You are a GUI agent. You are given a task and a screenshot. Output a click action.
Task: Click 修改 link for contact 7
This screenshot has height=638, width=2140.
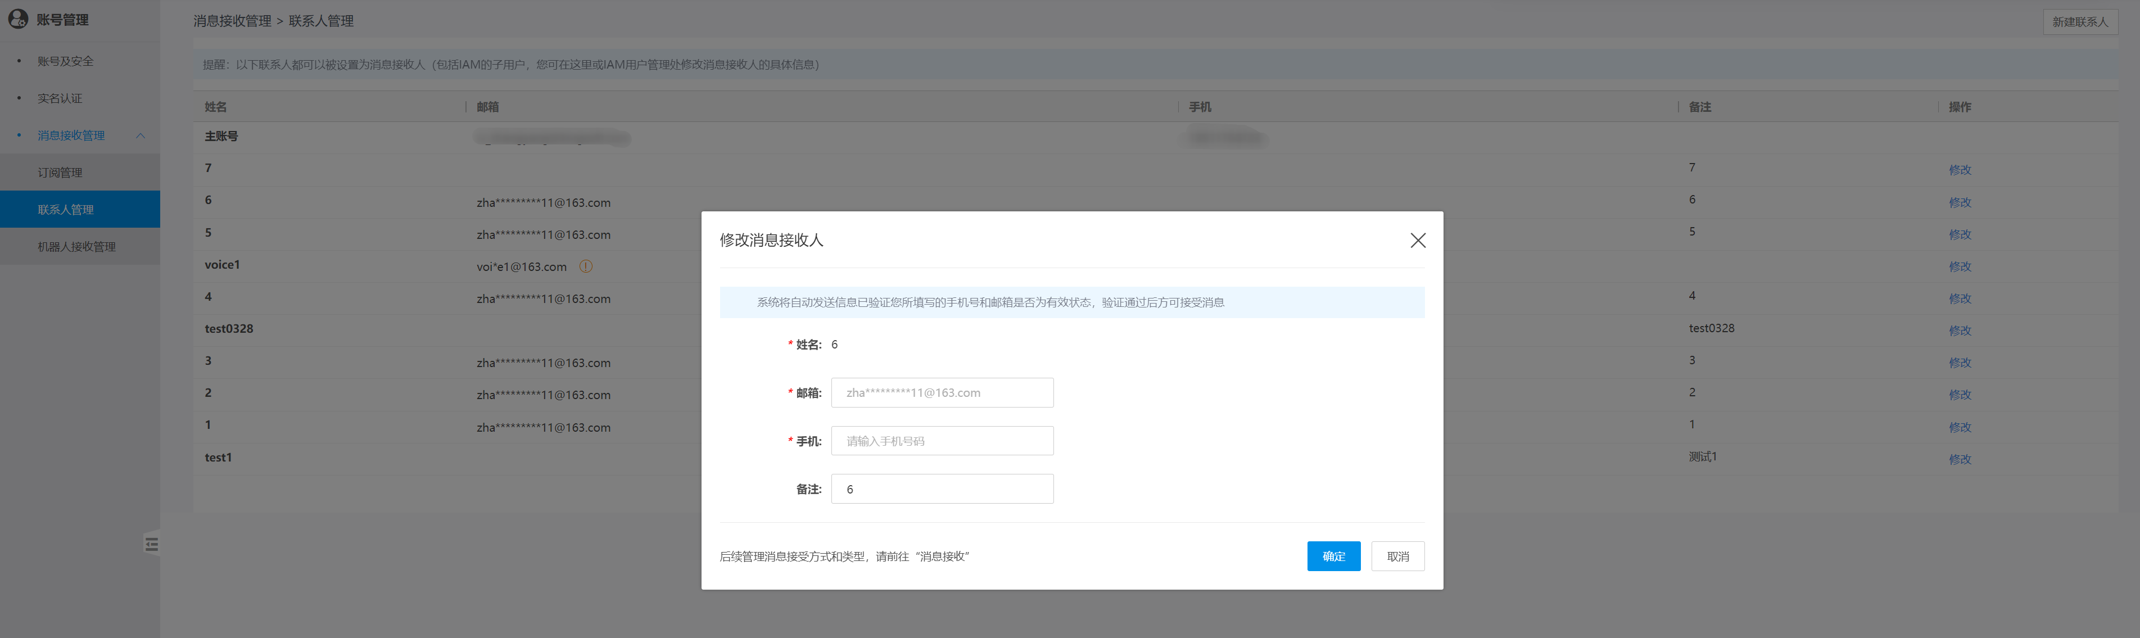tap(1960, 169)
